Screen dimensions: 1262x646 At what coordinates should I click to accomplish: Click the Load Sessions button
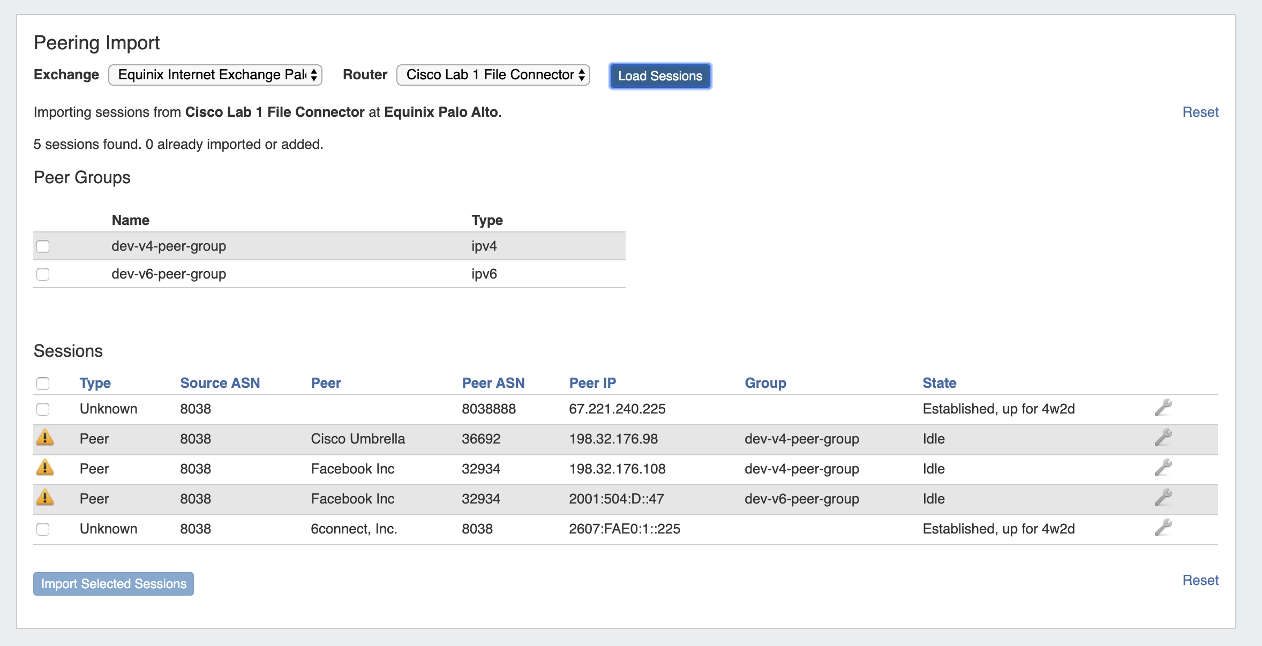pyautogui.click(x=660, y=76)
